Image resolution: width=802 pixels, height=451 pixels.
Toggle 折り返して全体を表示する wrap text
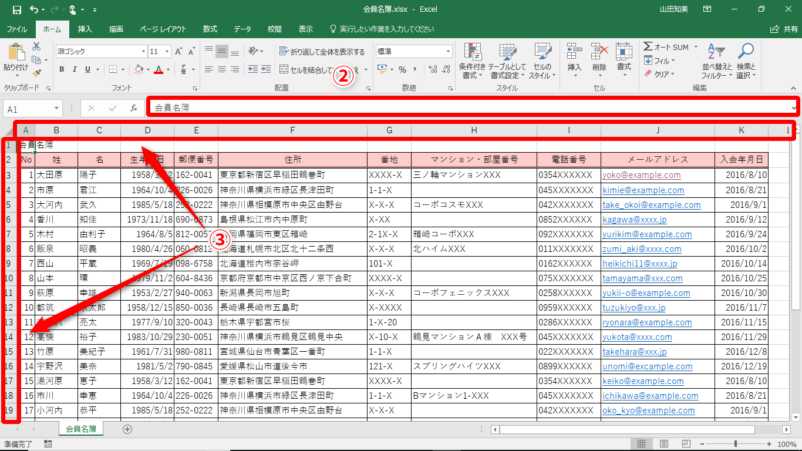[x=322, y=52]
